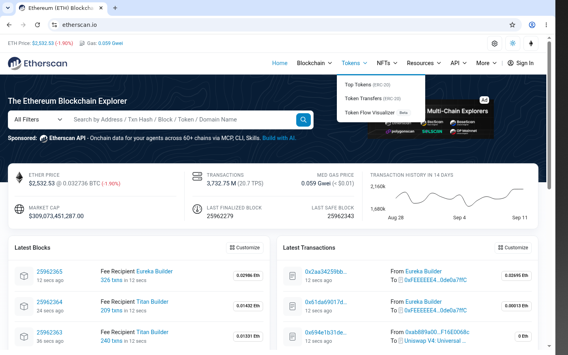Toggle the light theme sun icon
This screenshot has width=568, height=355.
(513, 43)
